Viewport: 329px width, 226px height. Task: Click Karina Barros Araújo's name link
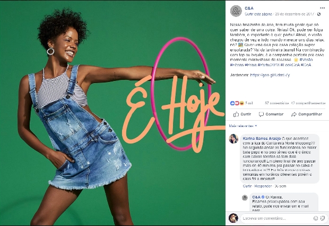[x=262, y=139]
